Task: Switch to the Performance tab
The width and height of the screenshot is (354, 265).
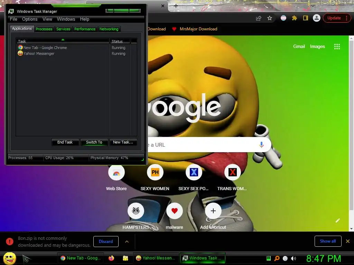Action: 85,29
